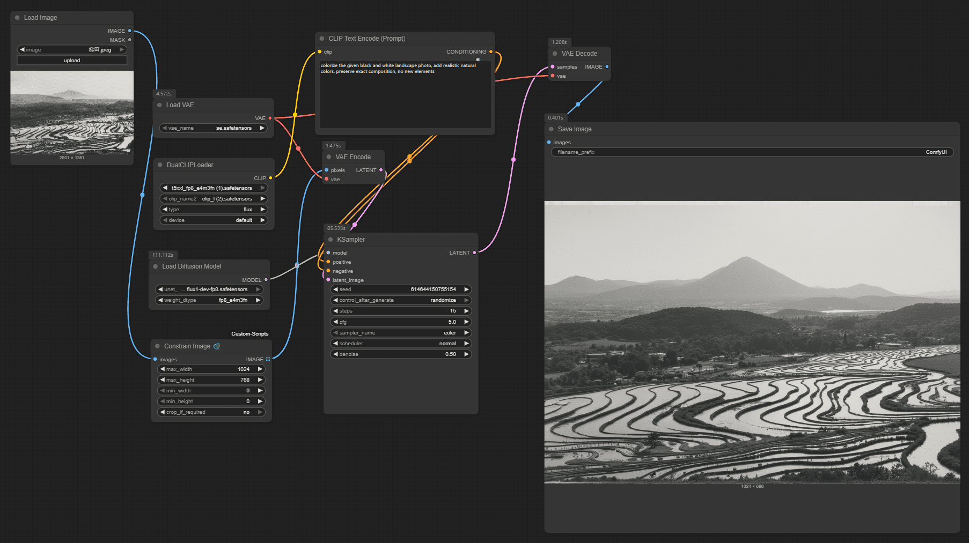
Task: Click the MASK output socket on Load Image
Action: [x=129, y=40]
